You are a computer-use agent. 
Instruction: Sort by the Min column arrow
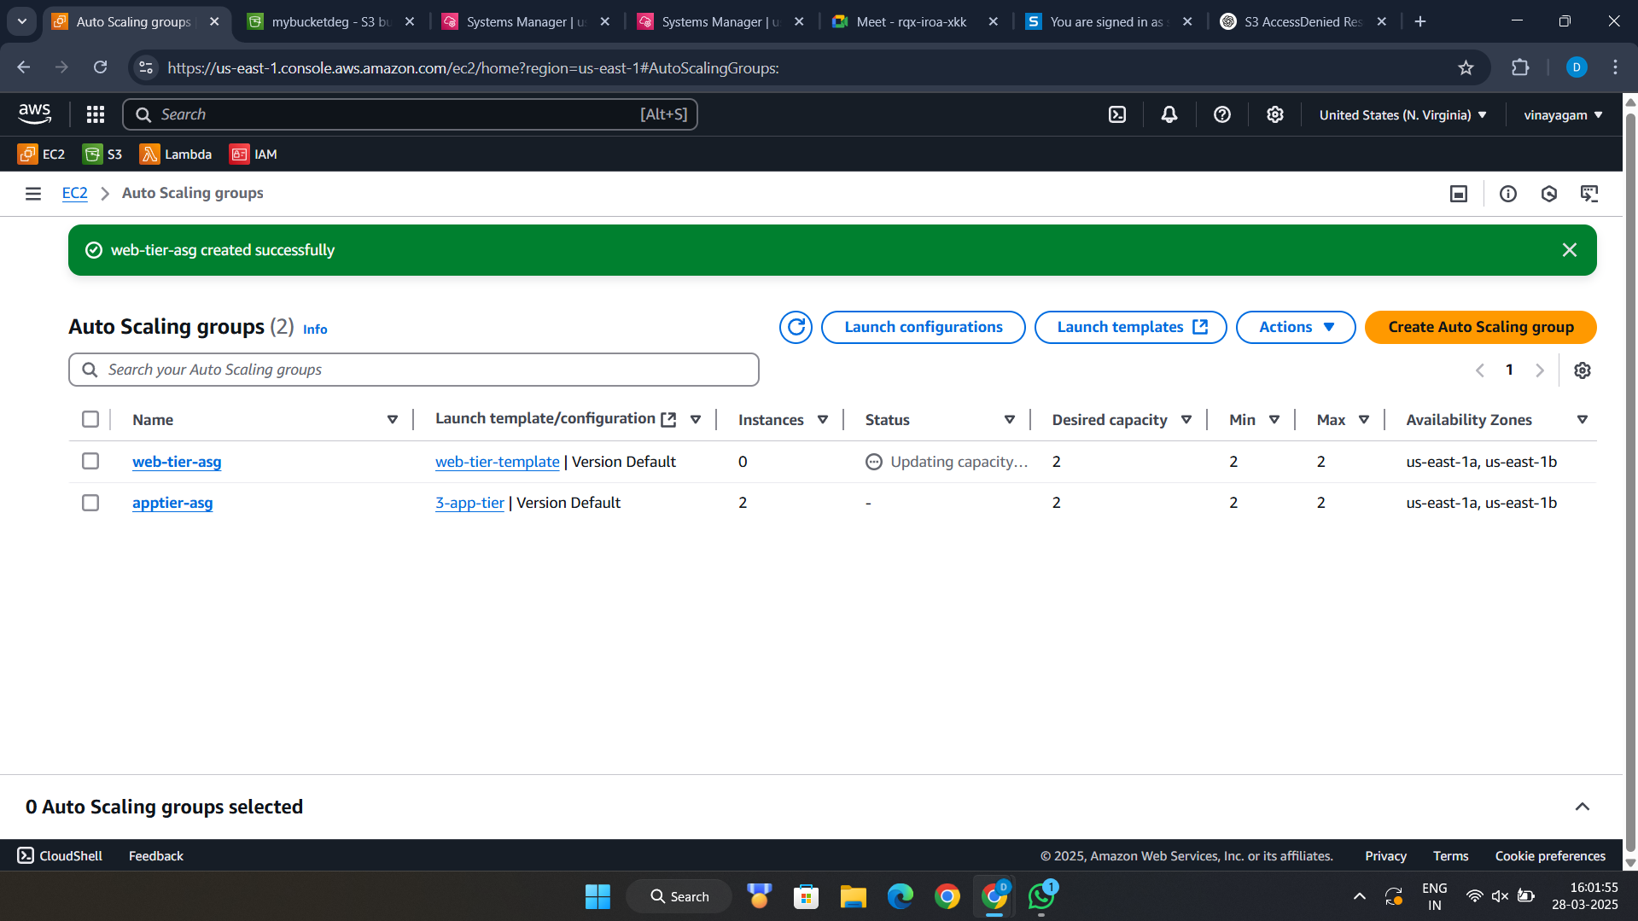pyautogui.click(x=1274, y=419)
